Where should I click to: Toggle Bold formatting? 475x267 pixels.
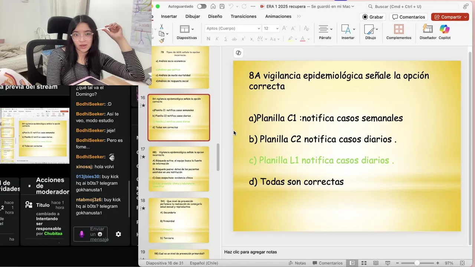pyautogui.click(x=208, y=39)
